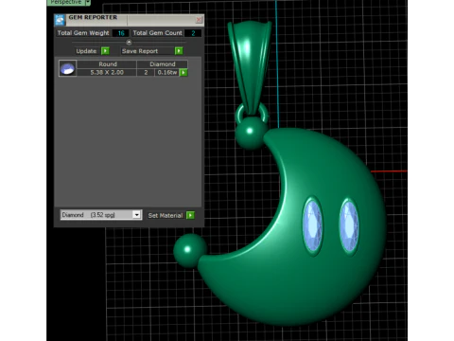Image resolution: width=454 pixels, height=341 pixels.
Task: Click the 'Round' gem shape cell
Action: (x=108, y=64)
